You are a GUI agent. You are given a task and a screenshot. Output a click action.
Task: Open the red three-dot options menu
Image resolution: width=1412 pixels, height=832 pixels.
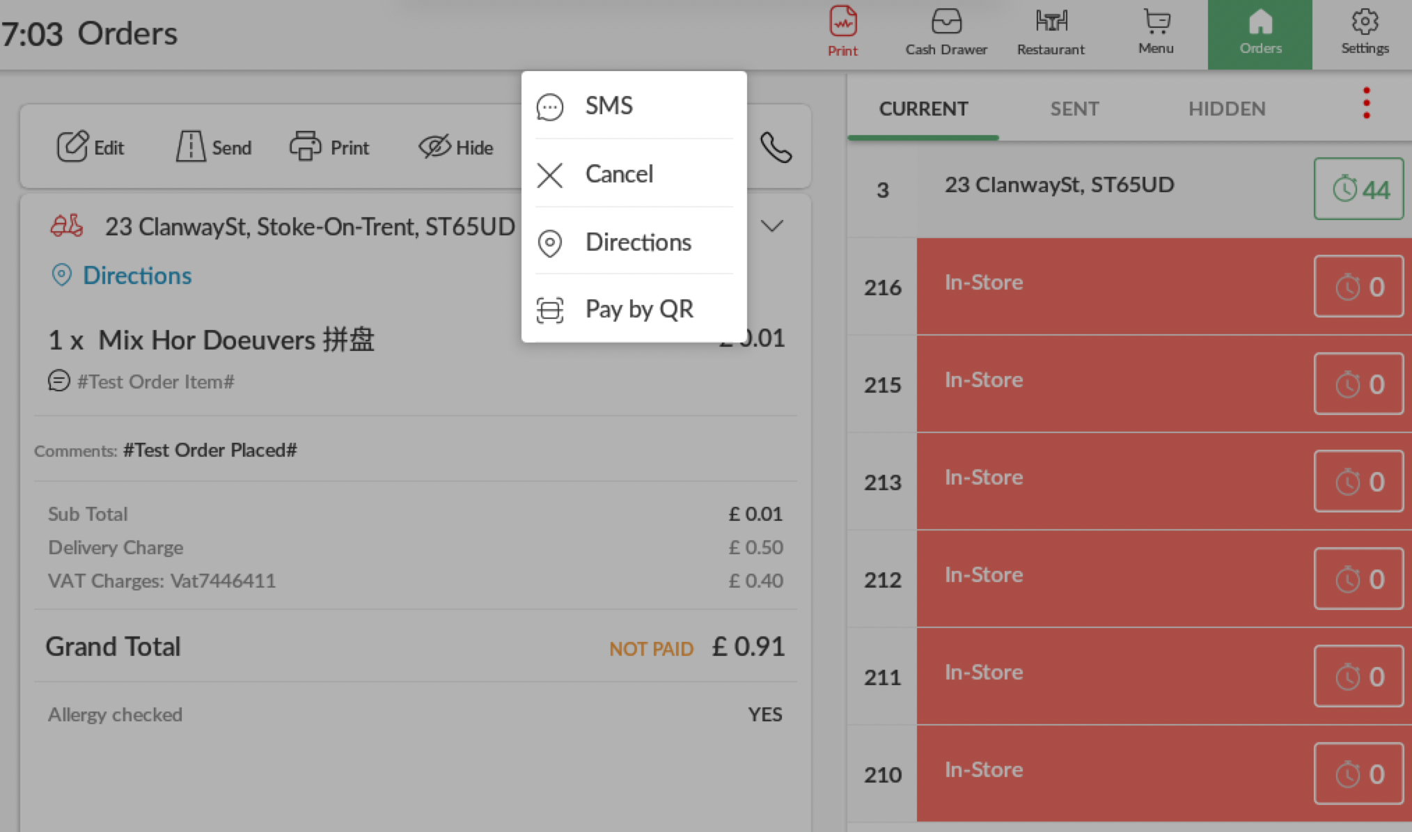(1366, 103)
